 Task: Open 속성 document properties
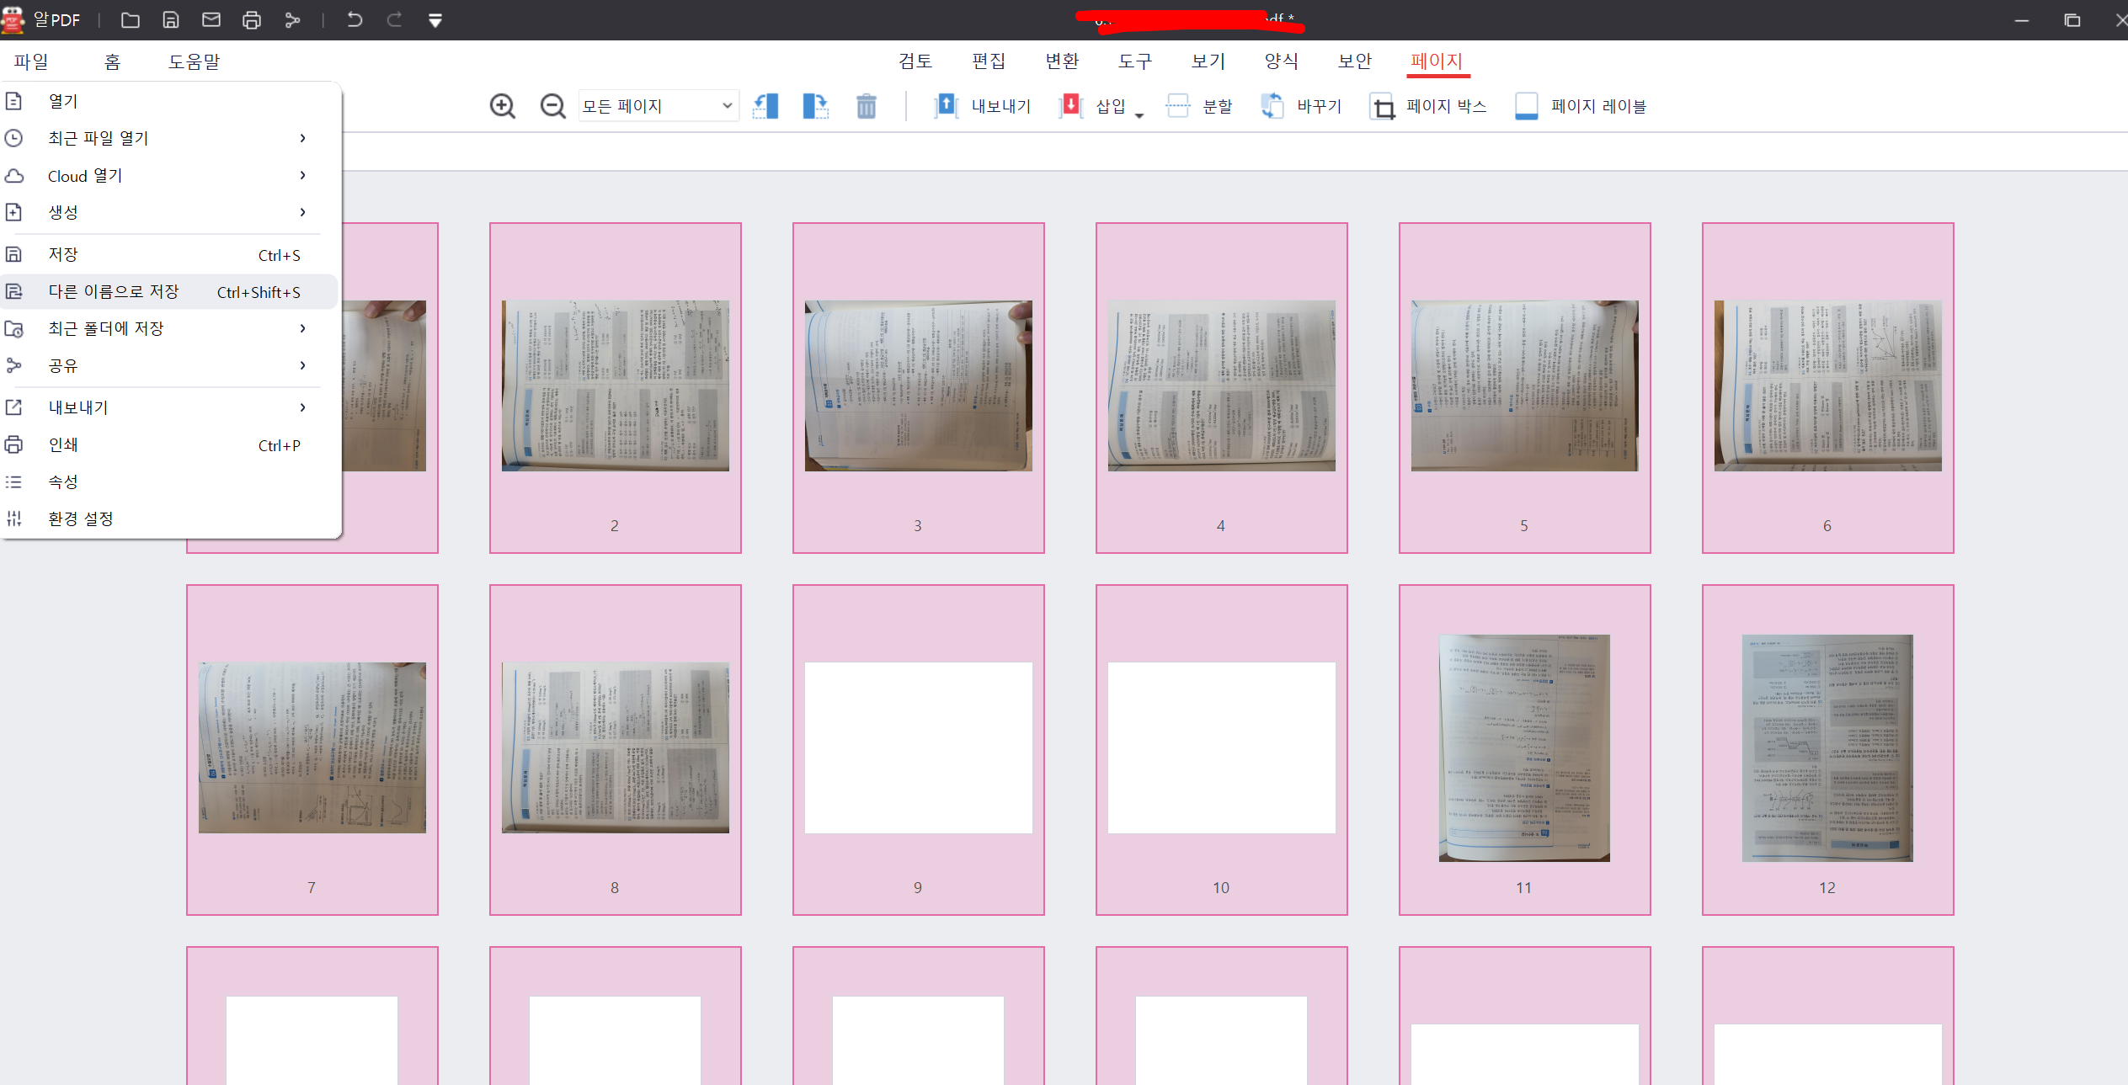[168, 481]
